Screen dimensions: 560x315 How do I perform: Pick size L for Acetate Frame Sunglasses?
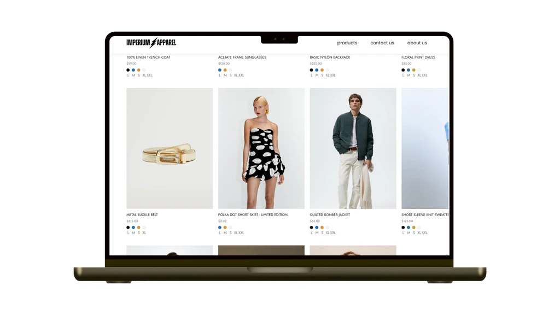(x=220, y=75)
